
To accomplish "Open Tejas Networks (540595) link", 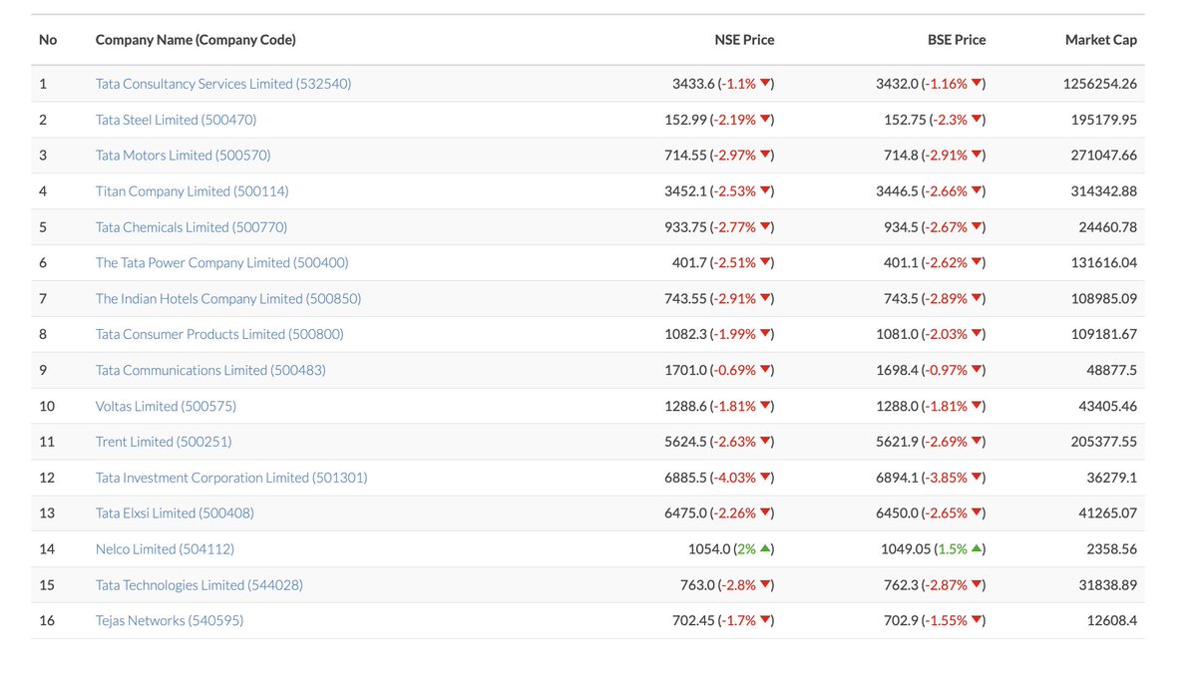I will click(x=170, y=620).
